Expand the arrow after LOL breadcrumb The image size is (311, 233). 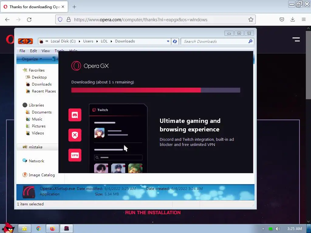click(x=111, y=41)
